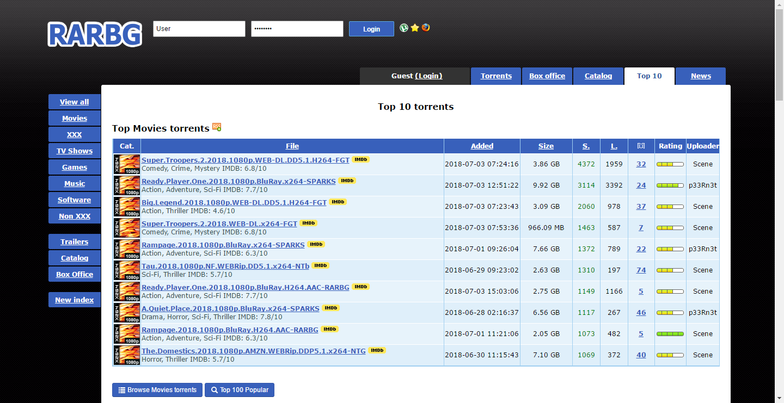Click the yellow star bookmark icon
The image size is (784, 403).
tap(415, 28)
